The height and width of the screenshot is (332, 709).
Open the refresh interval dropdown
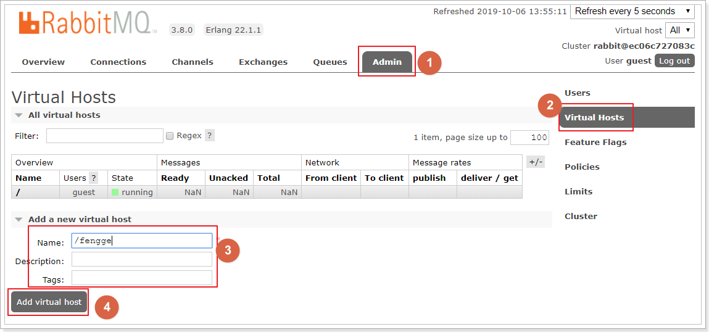pos(632,11)
